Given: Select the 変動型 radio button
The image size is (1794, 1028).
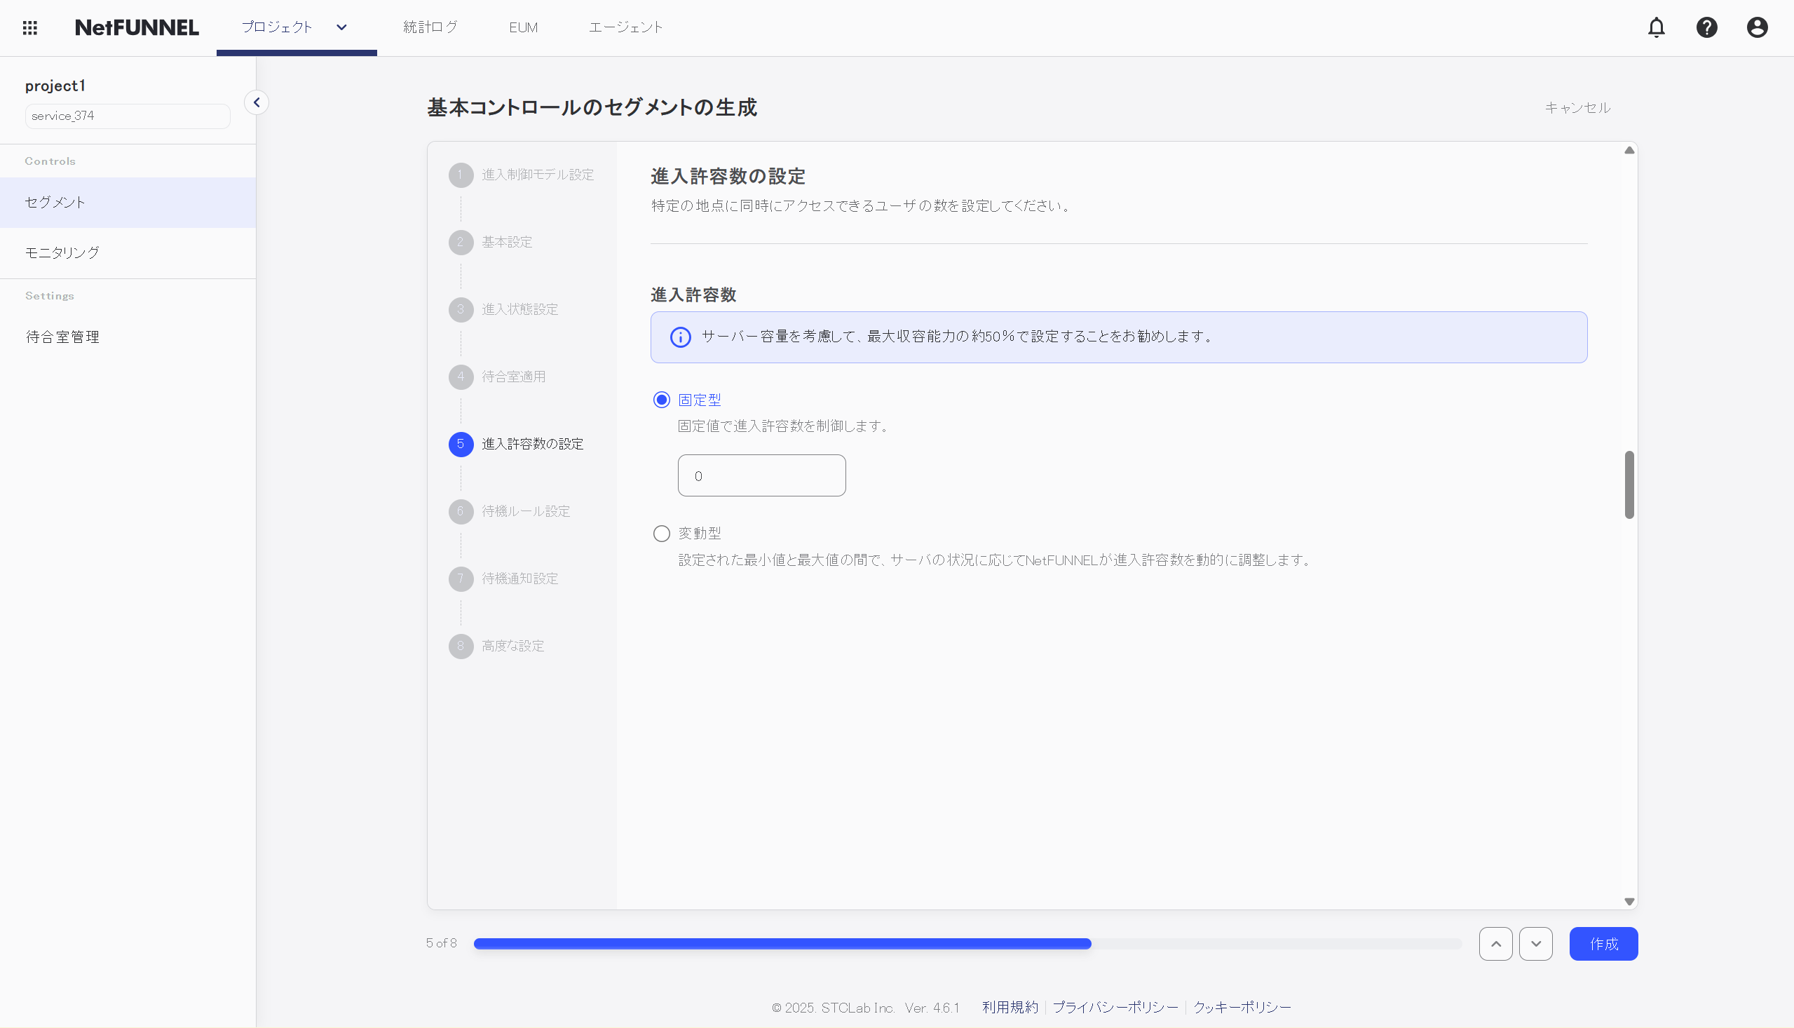Looking at the screenshot, I should point(661,533).
